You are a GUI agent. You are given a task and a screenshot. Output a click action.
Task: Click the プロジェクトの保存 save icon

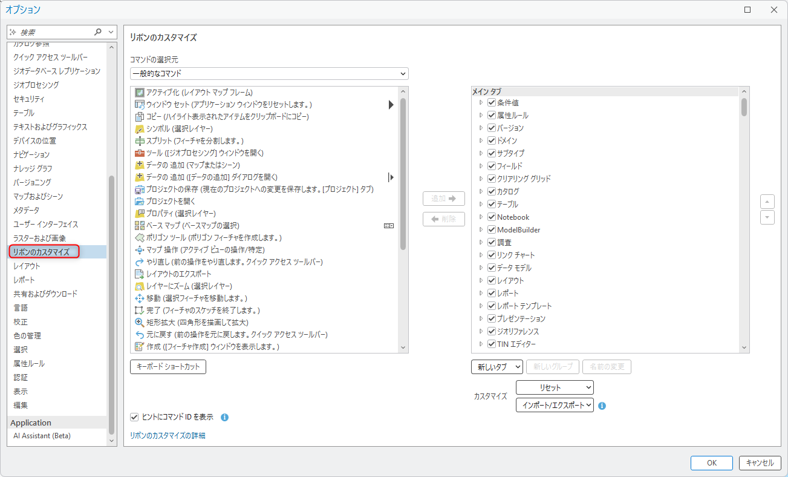pyautogui.click(x=140, y=189)
